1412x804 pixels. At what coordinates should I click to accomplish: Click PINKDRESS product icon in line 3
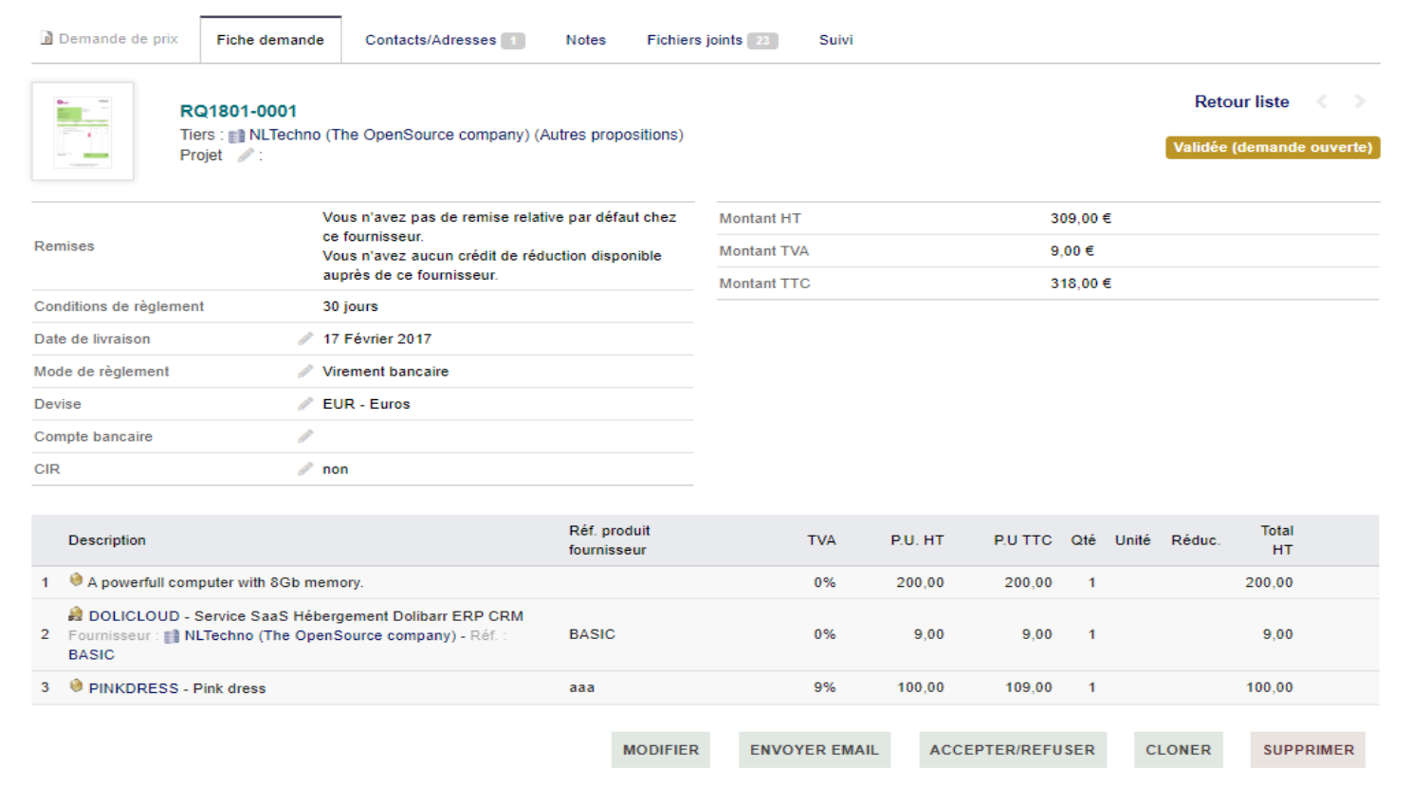pyautogui.click(x=76, y=685)
